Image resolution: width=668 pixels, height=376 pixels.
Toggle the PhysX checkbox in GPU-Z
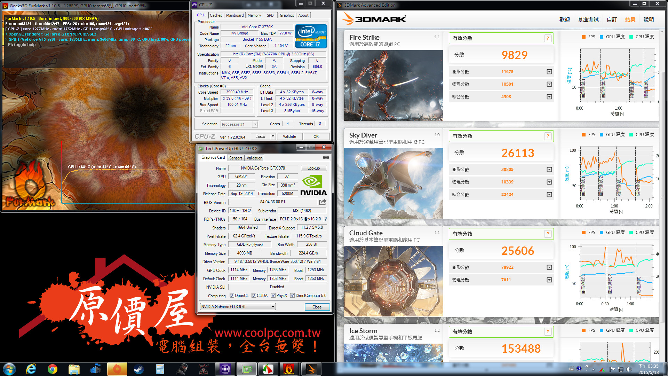tap(273, 296)
